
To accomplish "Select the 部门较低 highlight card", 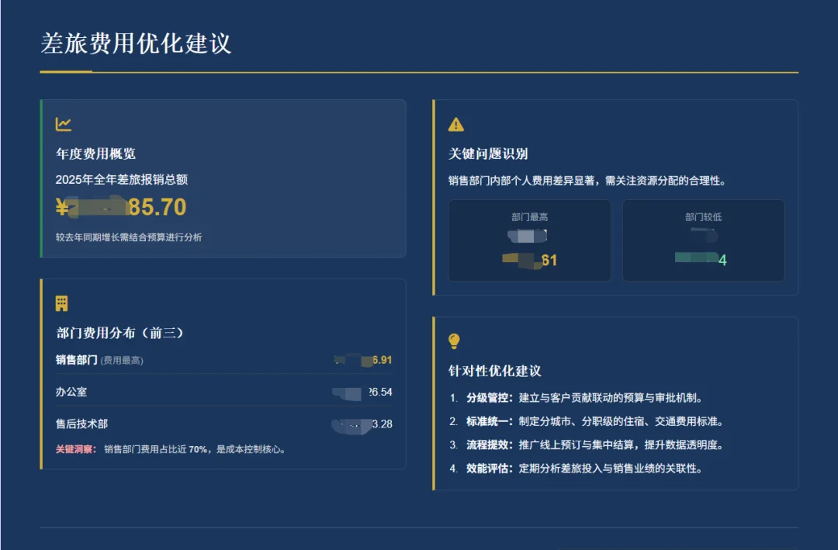I will [703, 240].
